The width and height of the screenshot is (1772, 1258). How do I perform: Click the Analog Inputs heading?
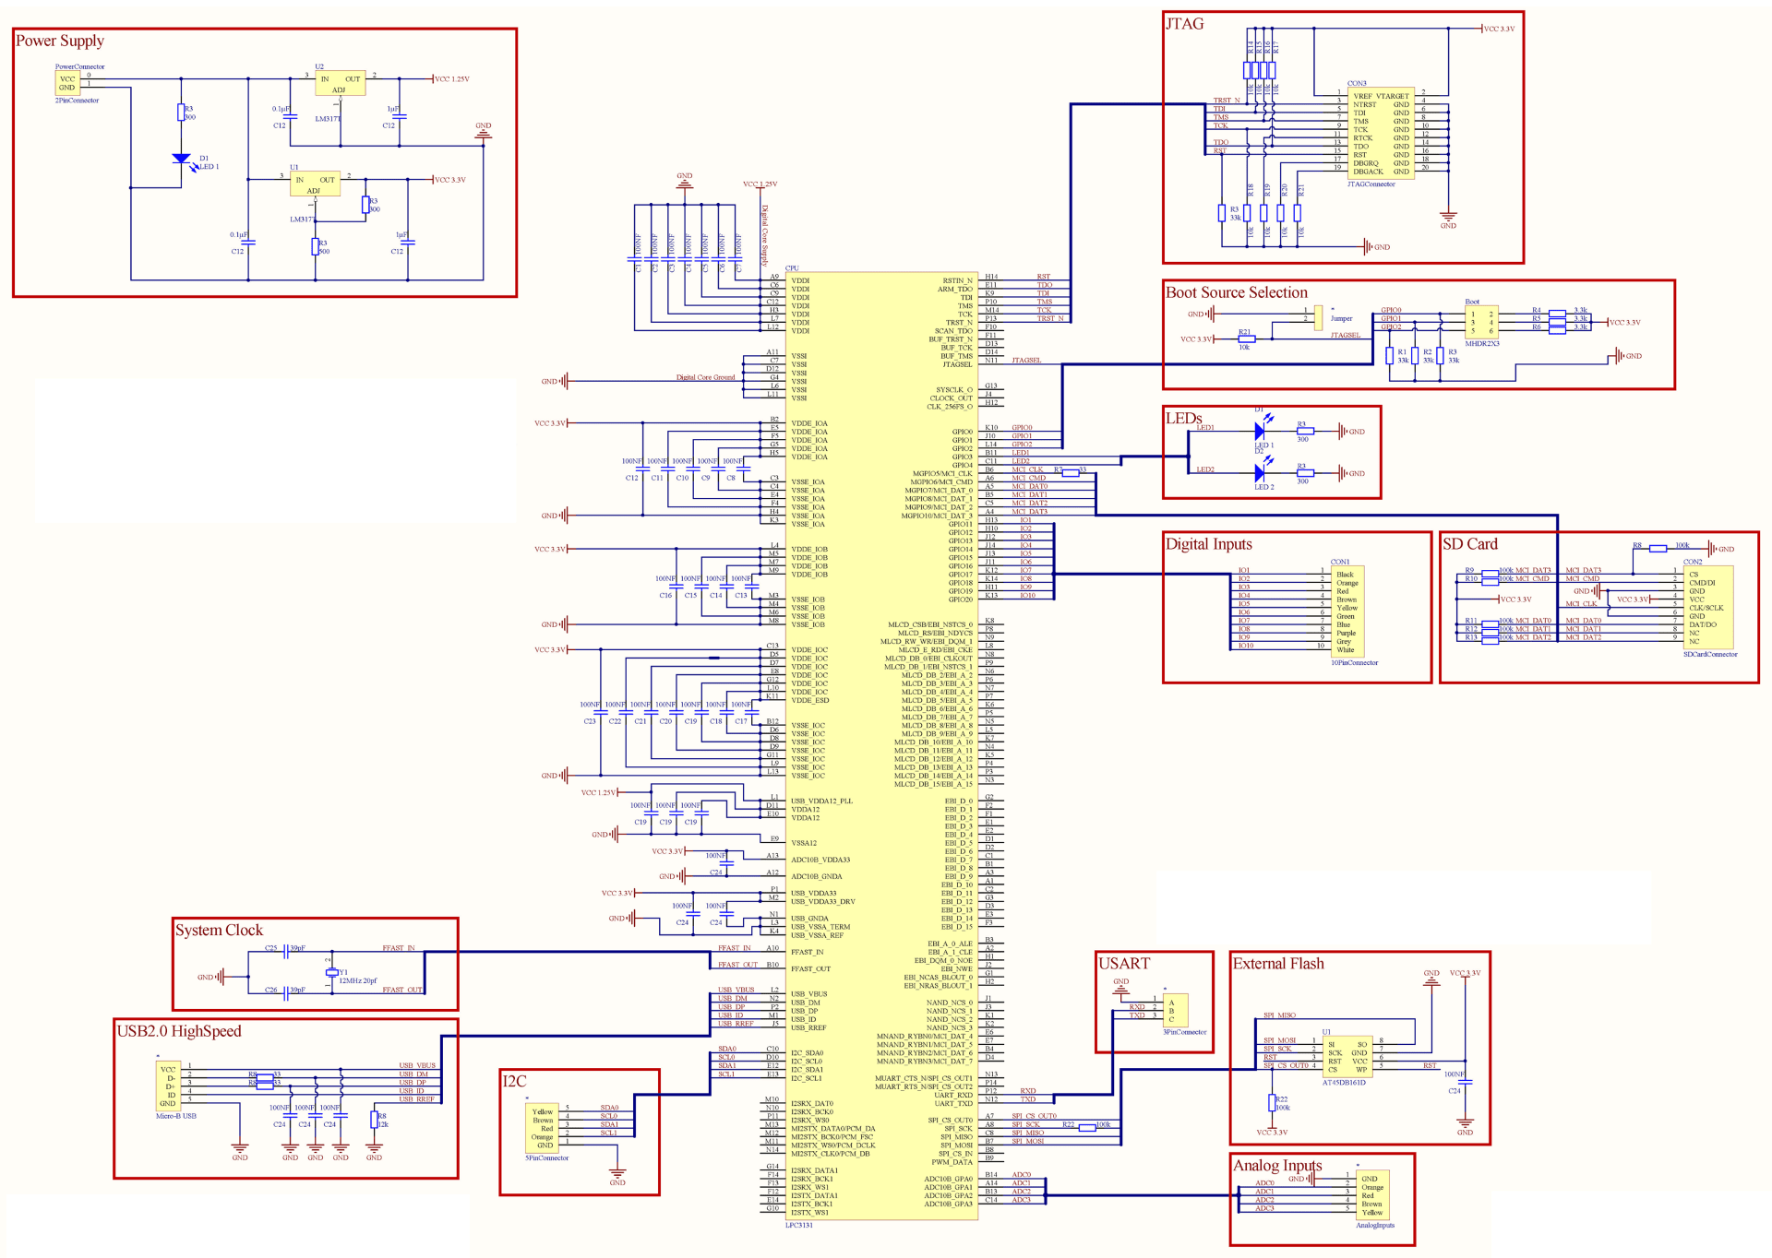coord(1277,1166)
